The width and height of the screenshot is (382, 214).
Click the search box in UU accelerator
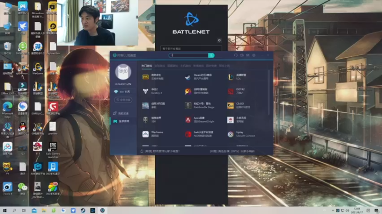point(189,55)
